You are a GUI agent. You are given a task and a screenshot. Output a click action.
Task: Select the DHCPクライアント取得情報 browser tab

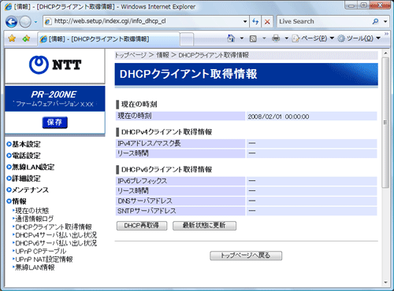coord(108,39)
